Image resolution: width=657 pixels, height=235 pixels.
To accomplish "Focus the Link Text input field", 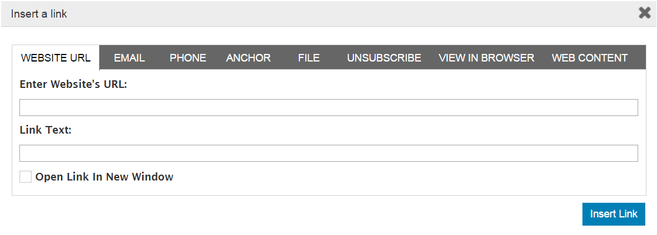I will click(329, 154).
